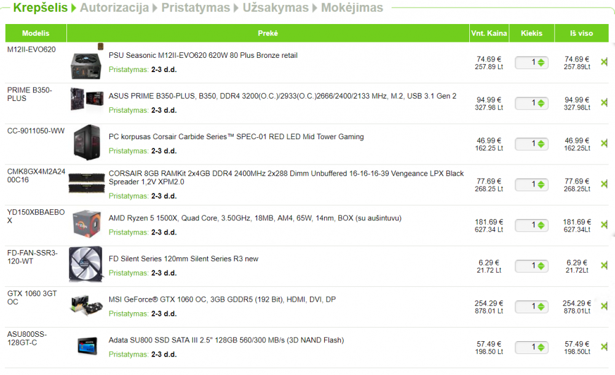This screenshot has height=375, width=615.
Task: Adjust quantity arrows for FD Silent Series fan
Action: [x=541, y=266]
